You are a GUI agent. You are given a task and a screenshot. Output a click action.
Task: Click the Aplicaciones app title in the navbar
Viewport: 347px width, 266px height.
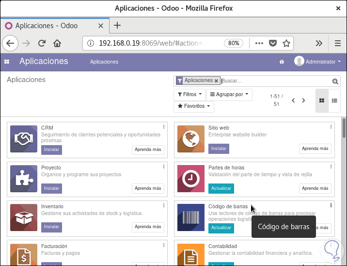click(x=44, y=61)
